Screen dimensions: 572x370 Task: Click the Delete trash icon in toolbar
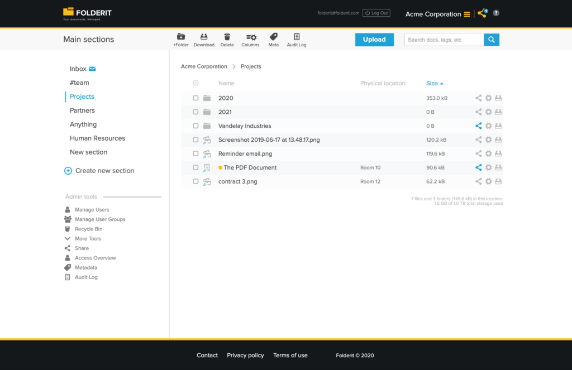pyautogui.click(x=227, y=40)
